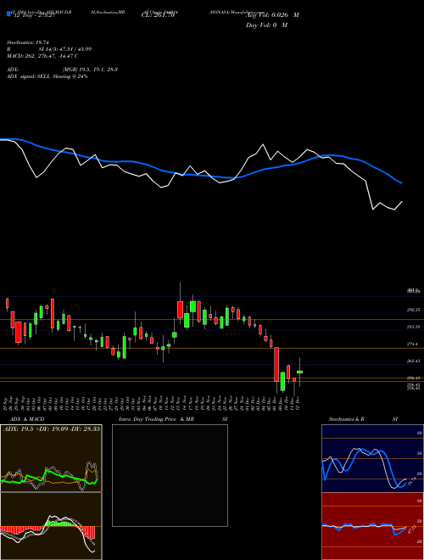The width and height of the screenshot is (424, 560).
Task: Click the Day Vol: 0 M value
Action: point(266,25)
